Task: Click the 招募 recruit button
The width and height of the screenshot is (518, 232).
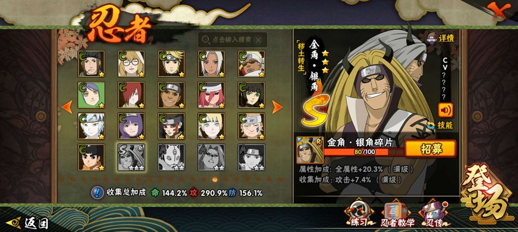Action: click(x=430, y=149)
